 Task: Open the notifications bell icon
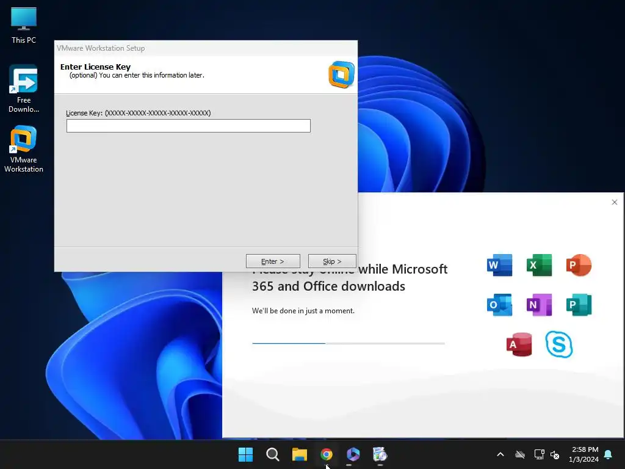point(609,454)
